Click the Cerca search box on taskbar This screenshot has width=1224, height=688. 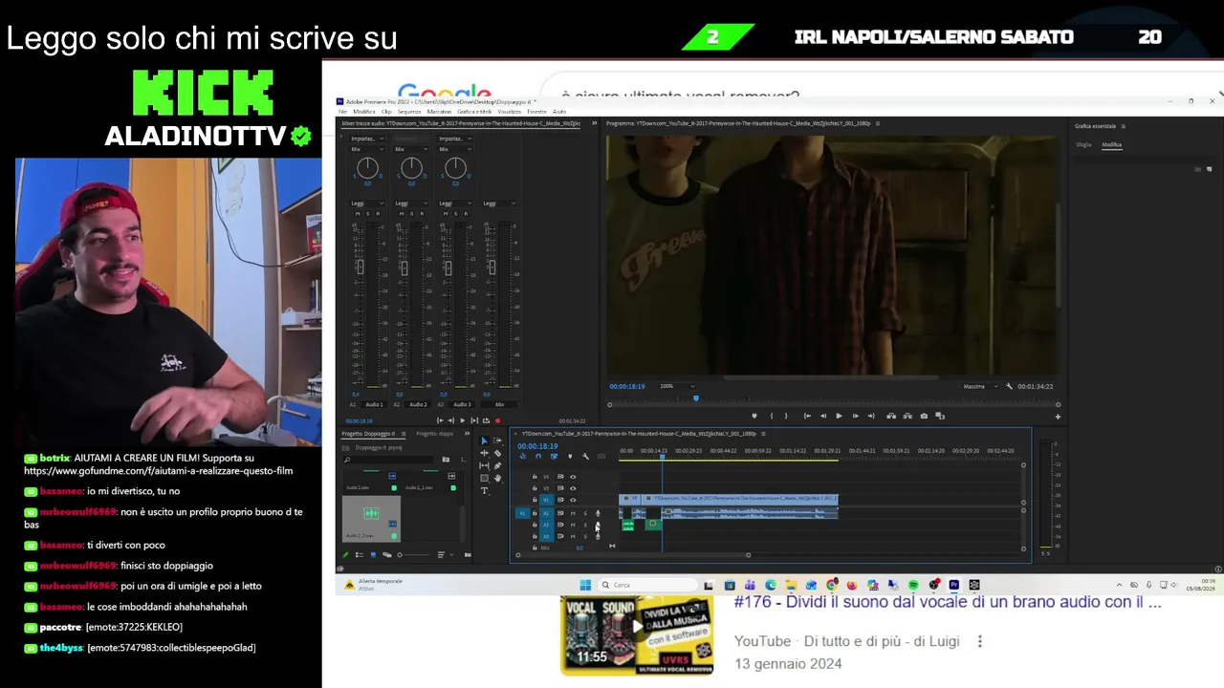(647, 585)
